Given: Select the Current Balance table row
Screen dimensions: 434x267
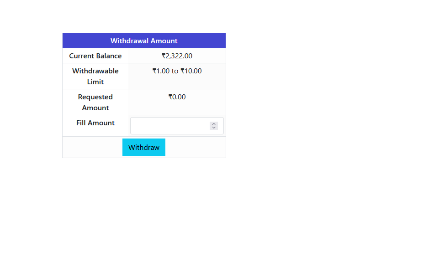Looking at the screenshot, I should (143, 56).
